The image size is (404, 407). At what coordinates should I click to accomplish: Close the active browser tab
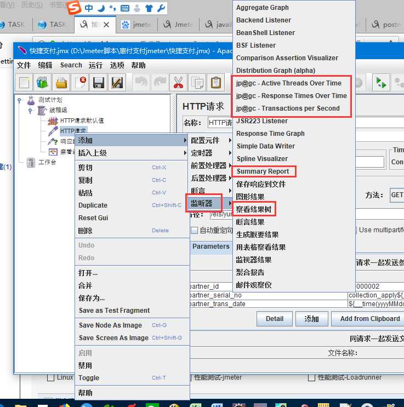pyautogui.click(x=106, y=25)
